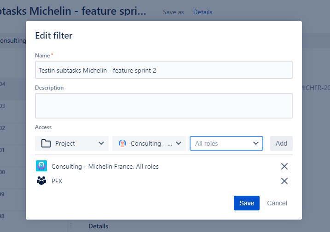Open the Consulting project selector dropdown
This screenshot has width=330, height=232.
coord(149,143)
